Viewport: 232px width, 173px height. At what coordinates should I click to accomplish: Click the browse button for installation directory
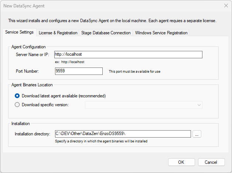click(197, 135)
